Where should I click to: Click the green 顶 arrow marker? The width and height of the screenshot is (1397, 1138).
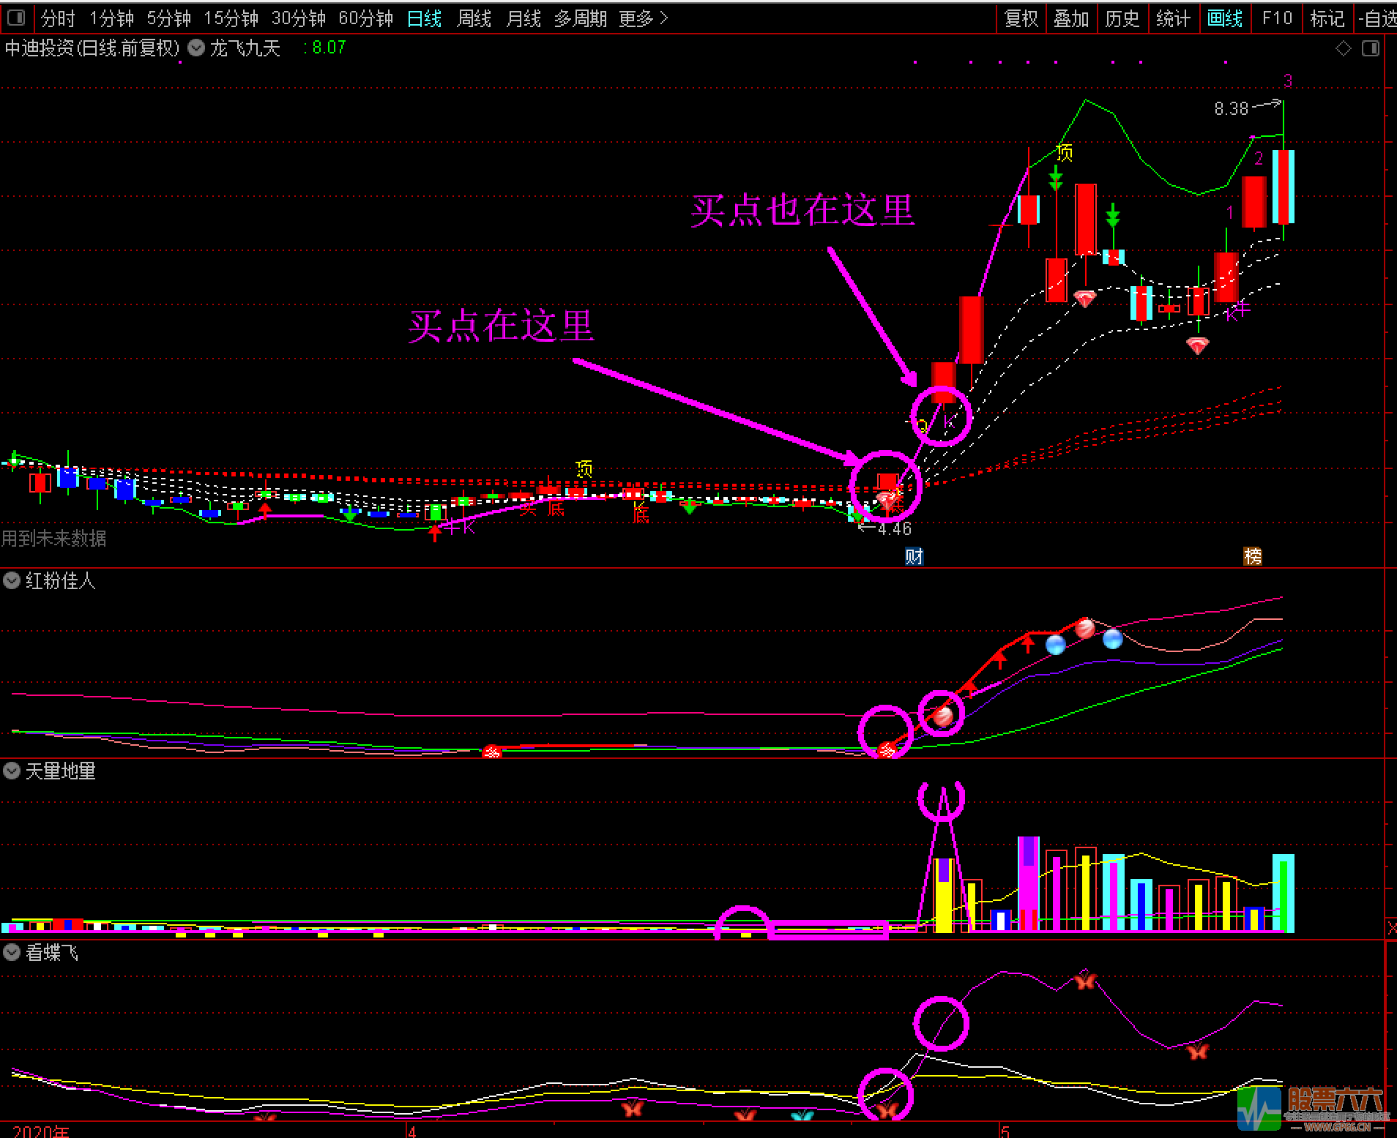pyautogui.click(x=1055, y=177)
